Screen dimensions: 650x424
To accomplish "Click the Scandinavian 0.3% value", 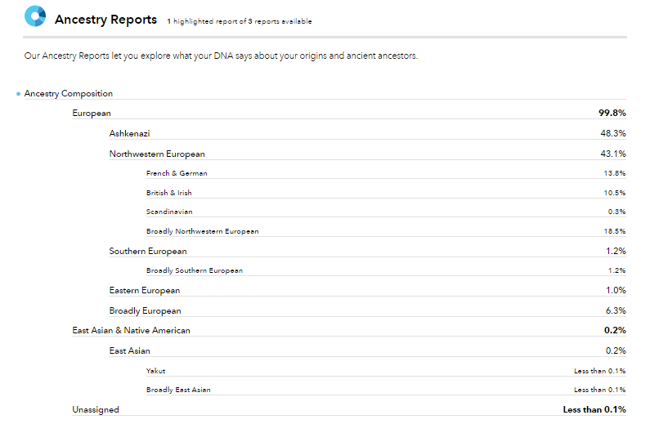I will pos(616,212).
